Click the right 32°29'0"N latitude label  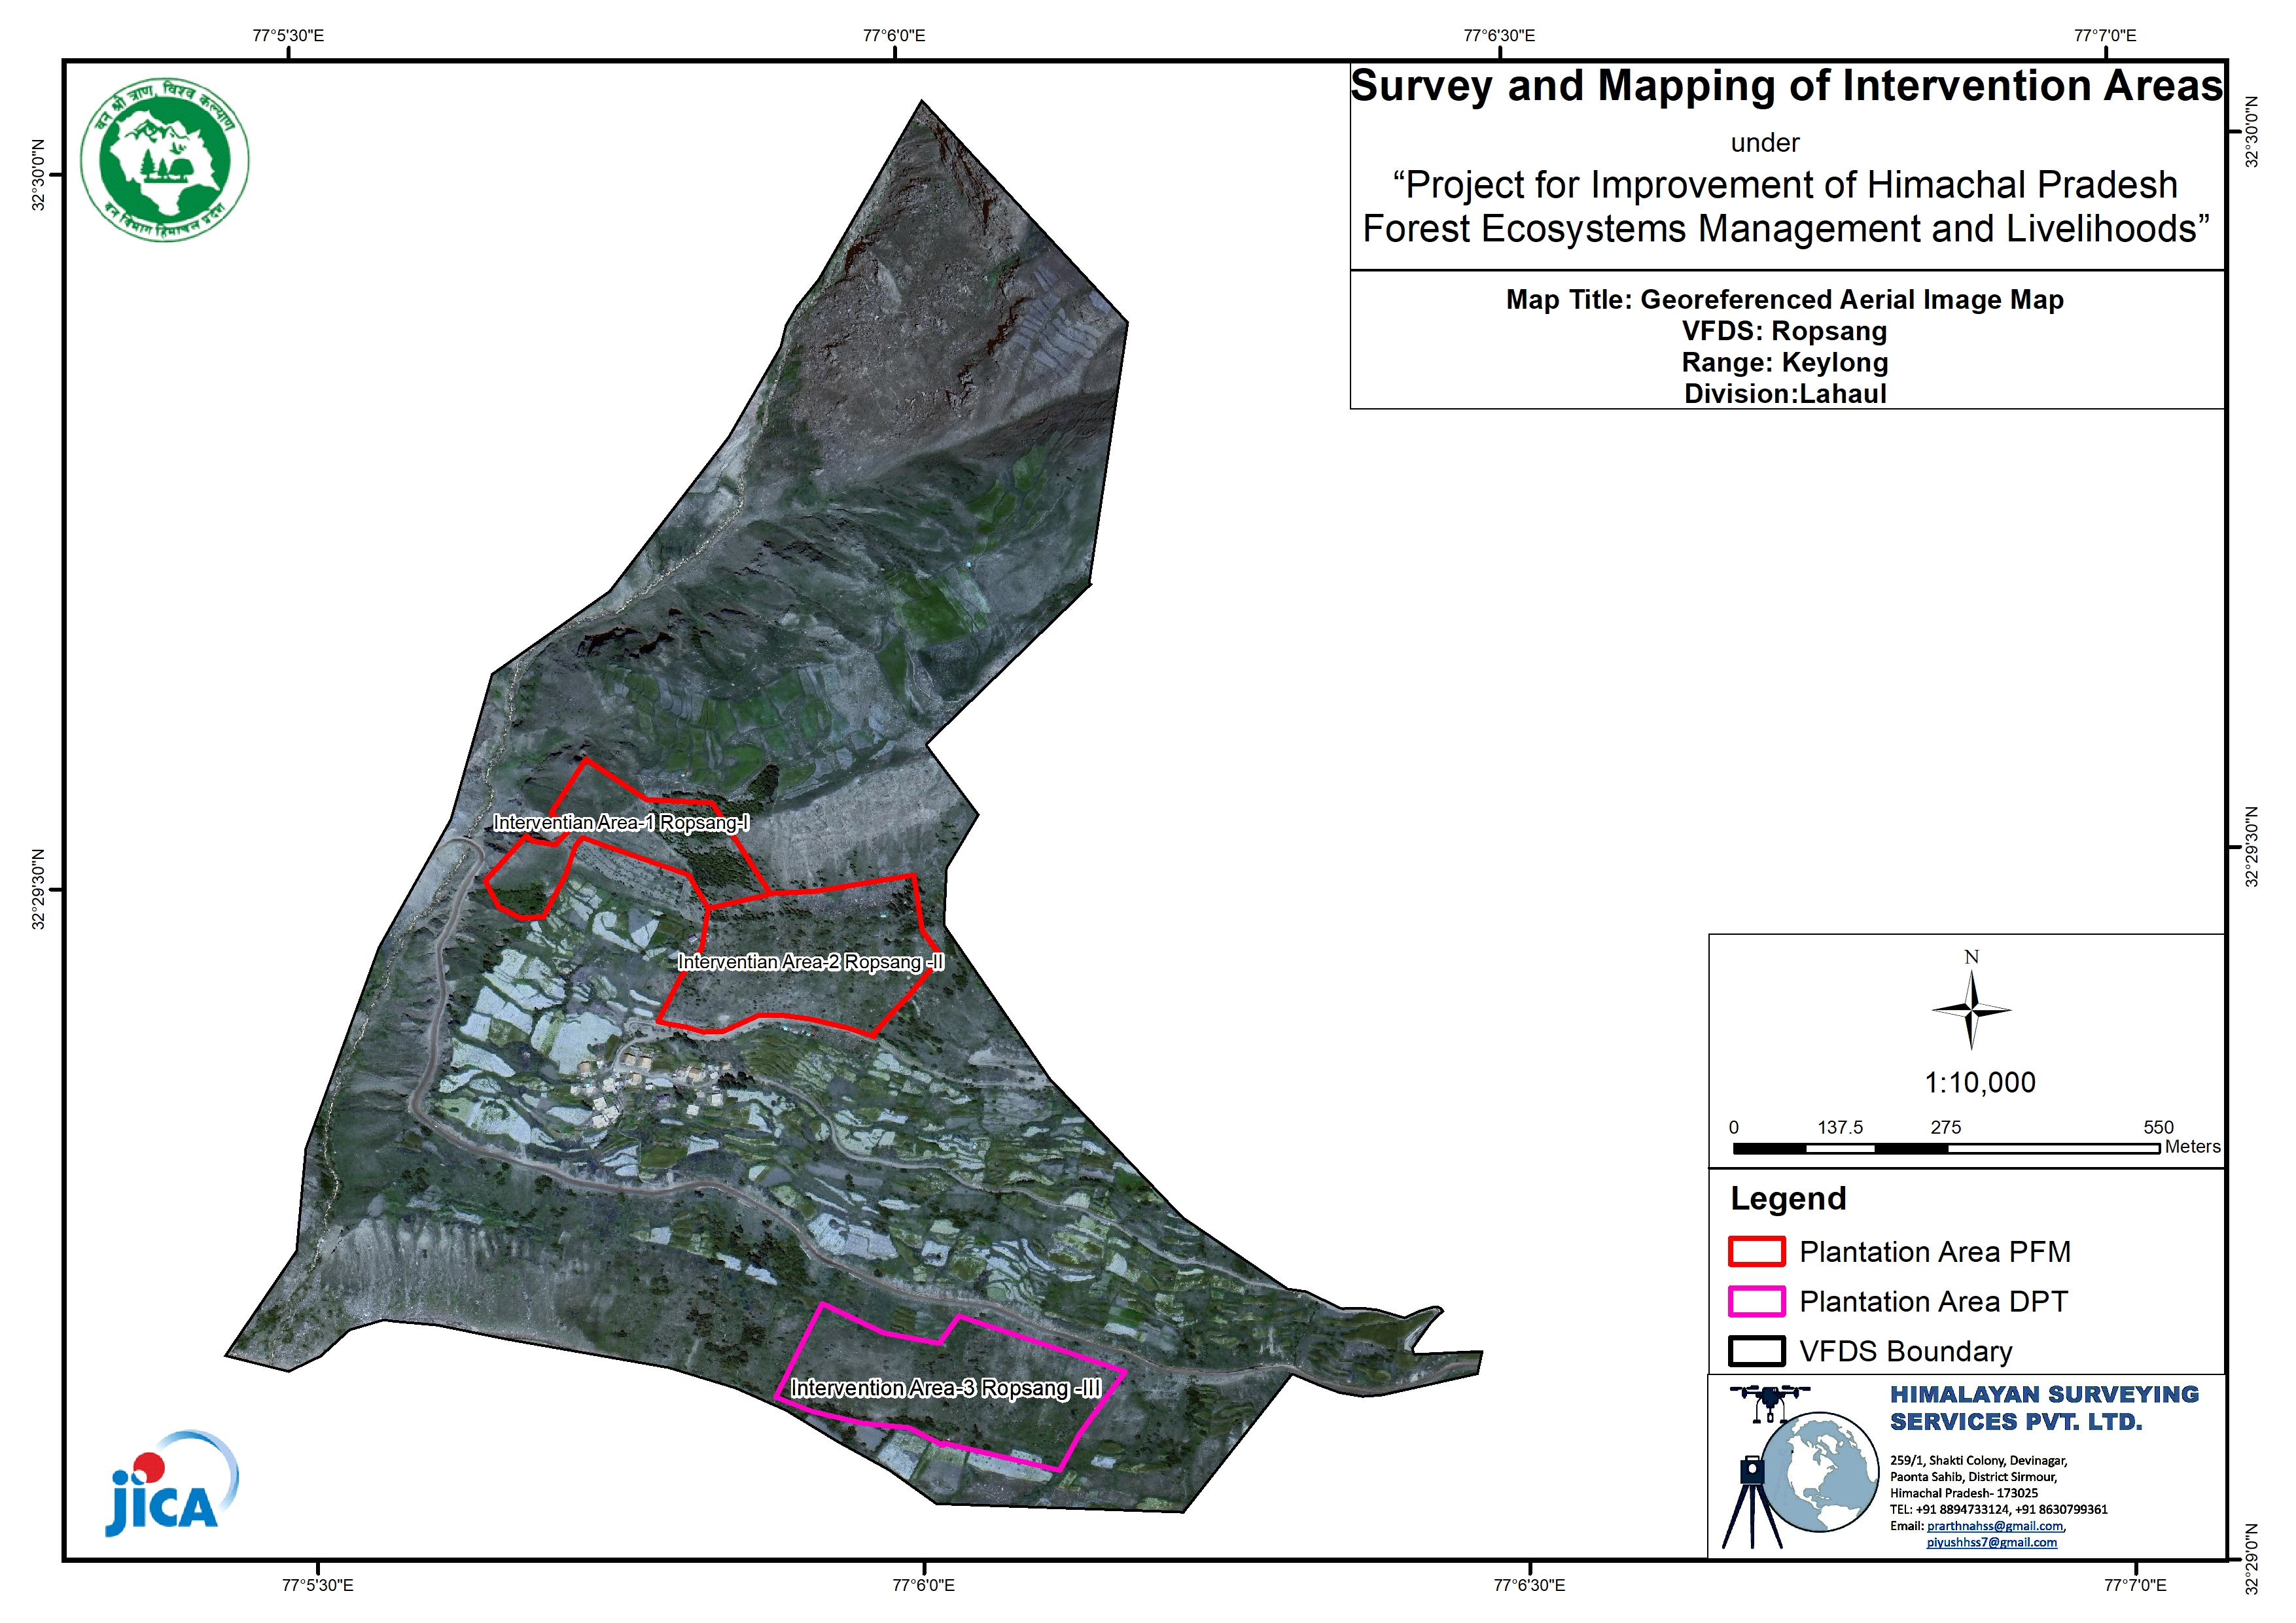point(2252,1560)
